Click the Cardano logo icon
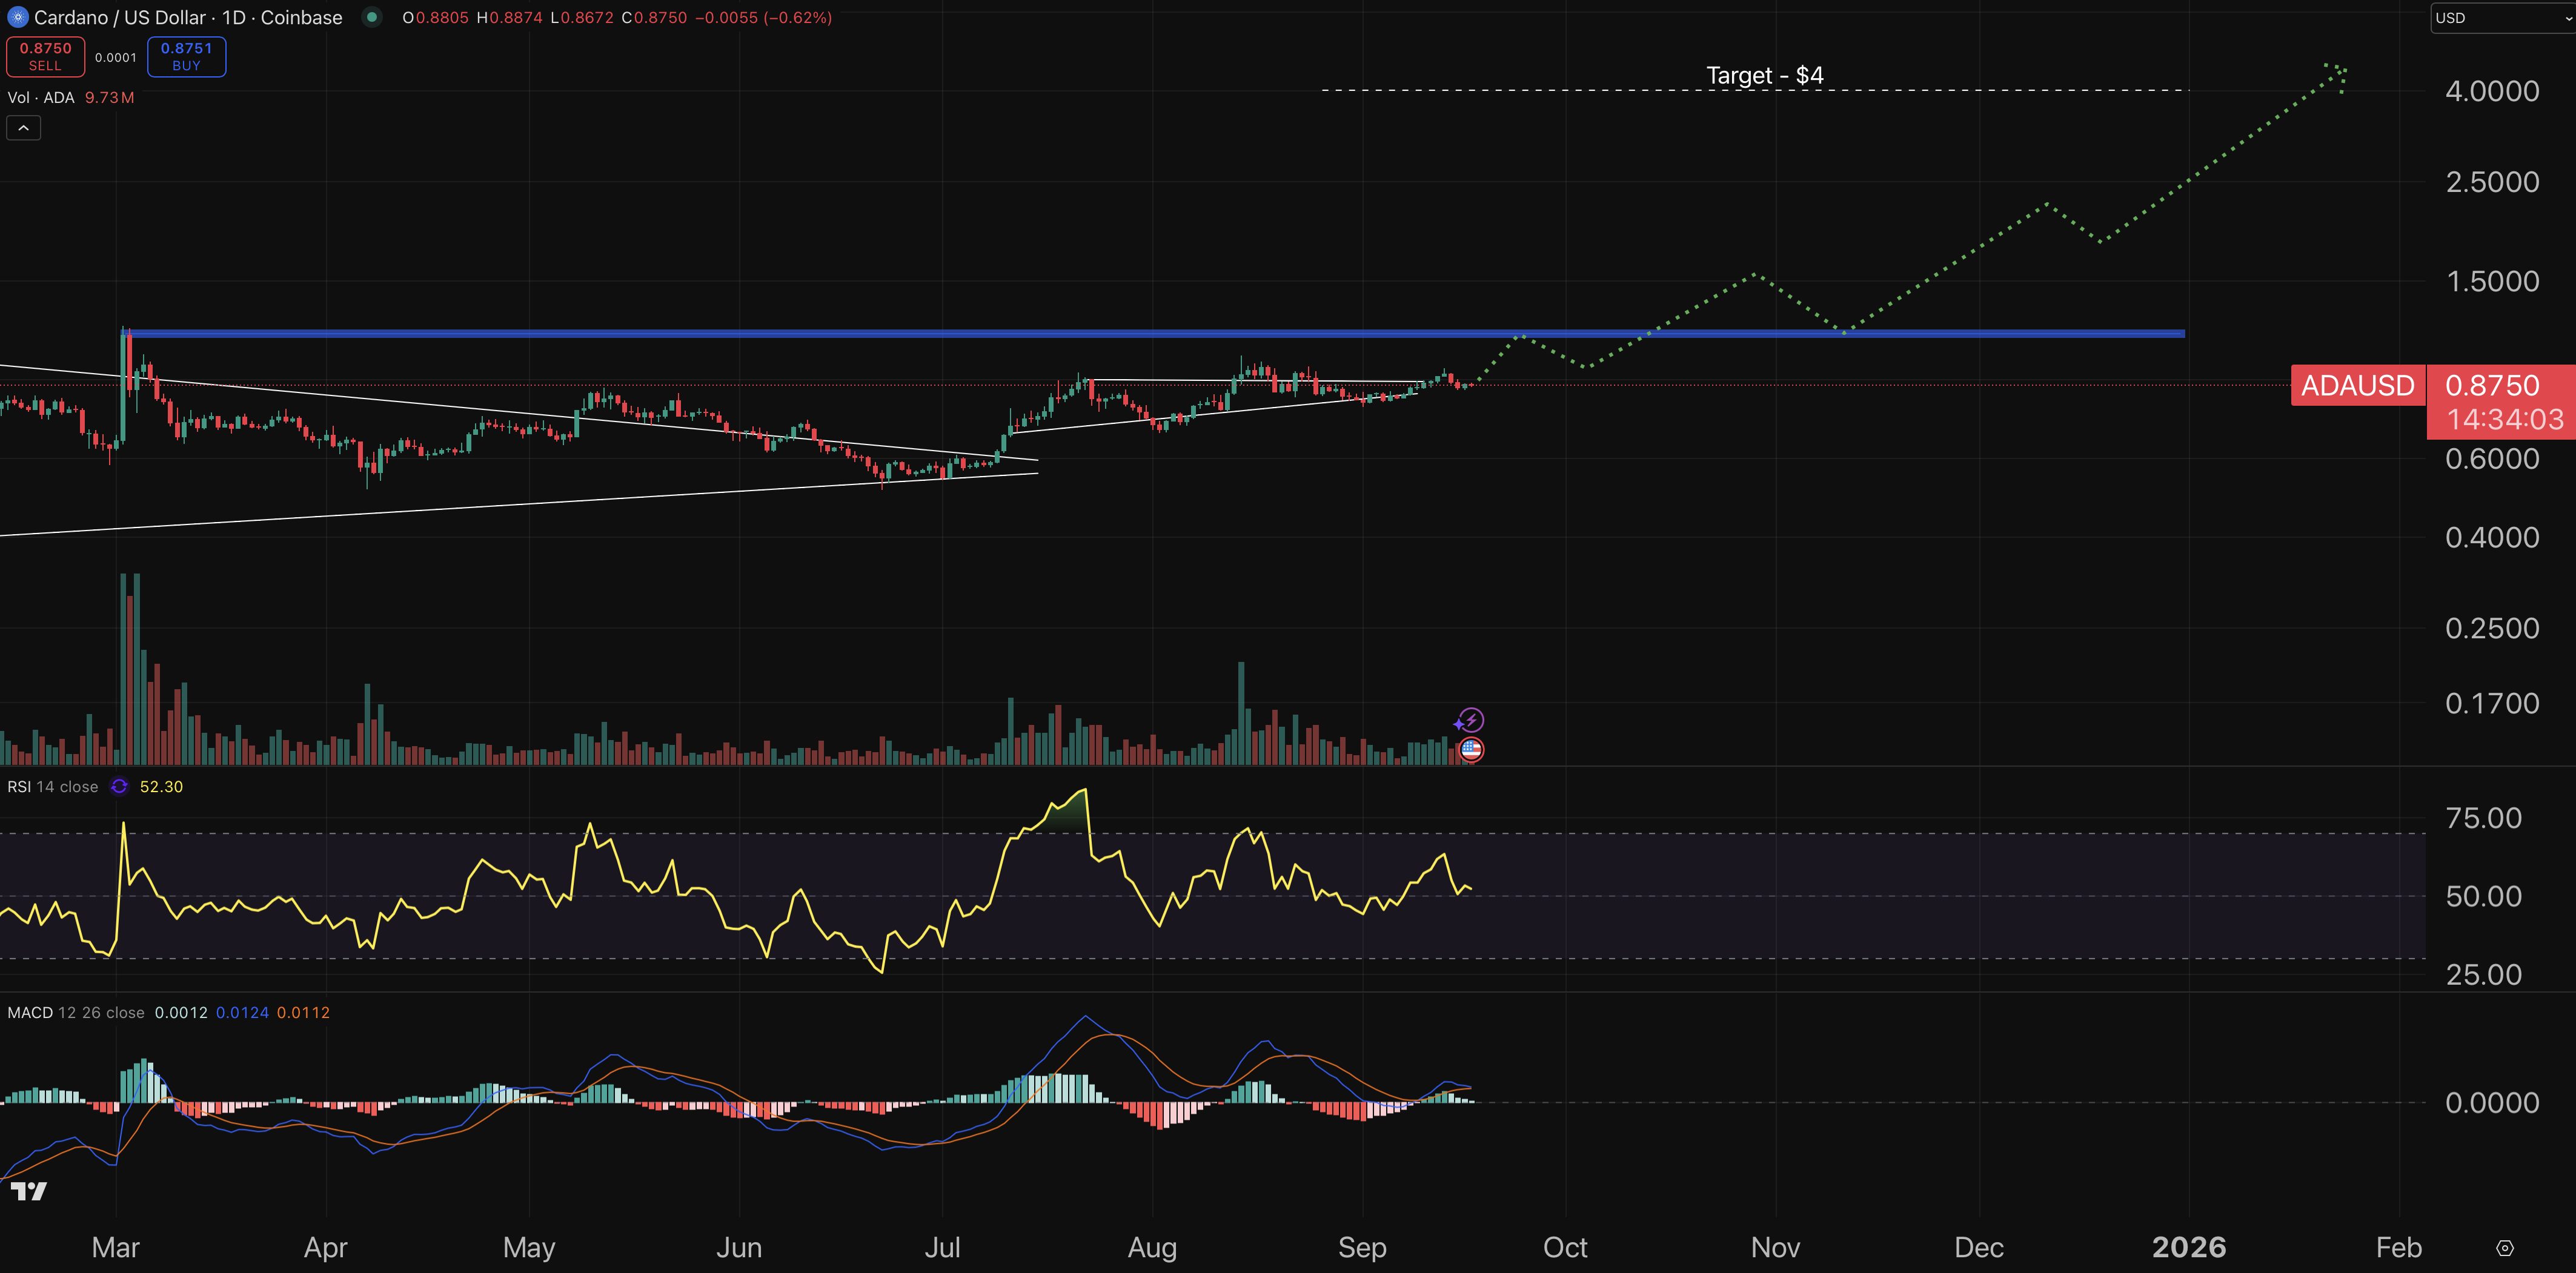The image size is (2576, 1273). (x=18, y=17)
